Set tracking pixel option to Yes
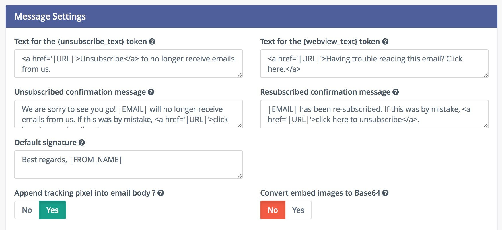Viewport: 502px width, 230px height. click(52, 210)
